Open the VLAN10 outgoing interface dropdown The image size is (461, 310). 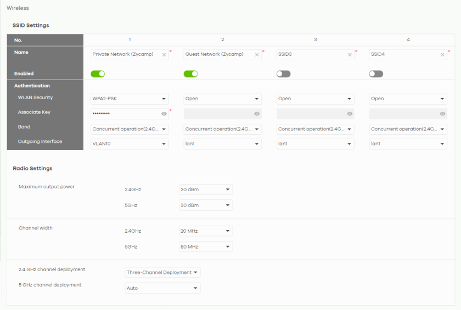(130, 144)
